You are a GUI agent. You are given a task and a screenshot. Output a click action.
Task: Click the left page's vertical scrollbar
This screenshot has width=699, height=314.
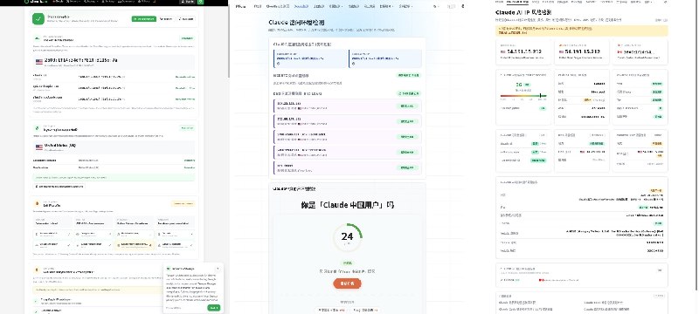(x=229, y=42)
